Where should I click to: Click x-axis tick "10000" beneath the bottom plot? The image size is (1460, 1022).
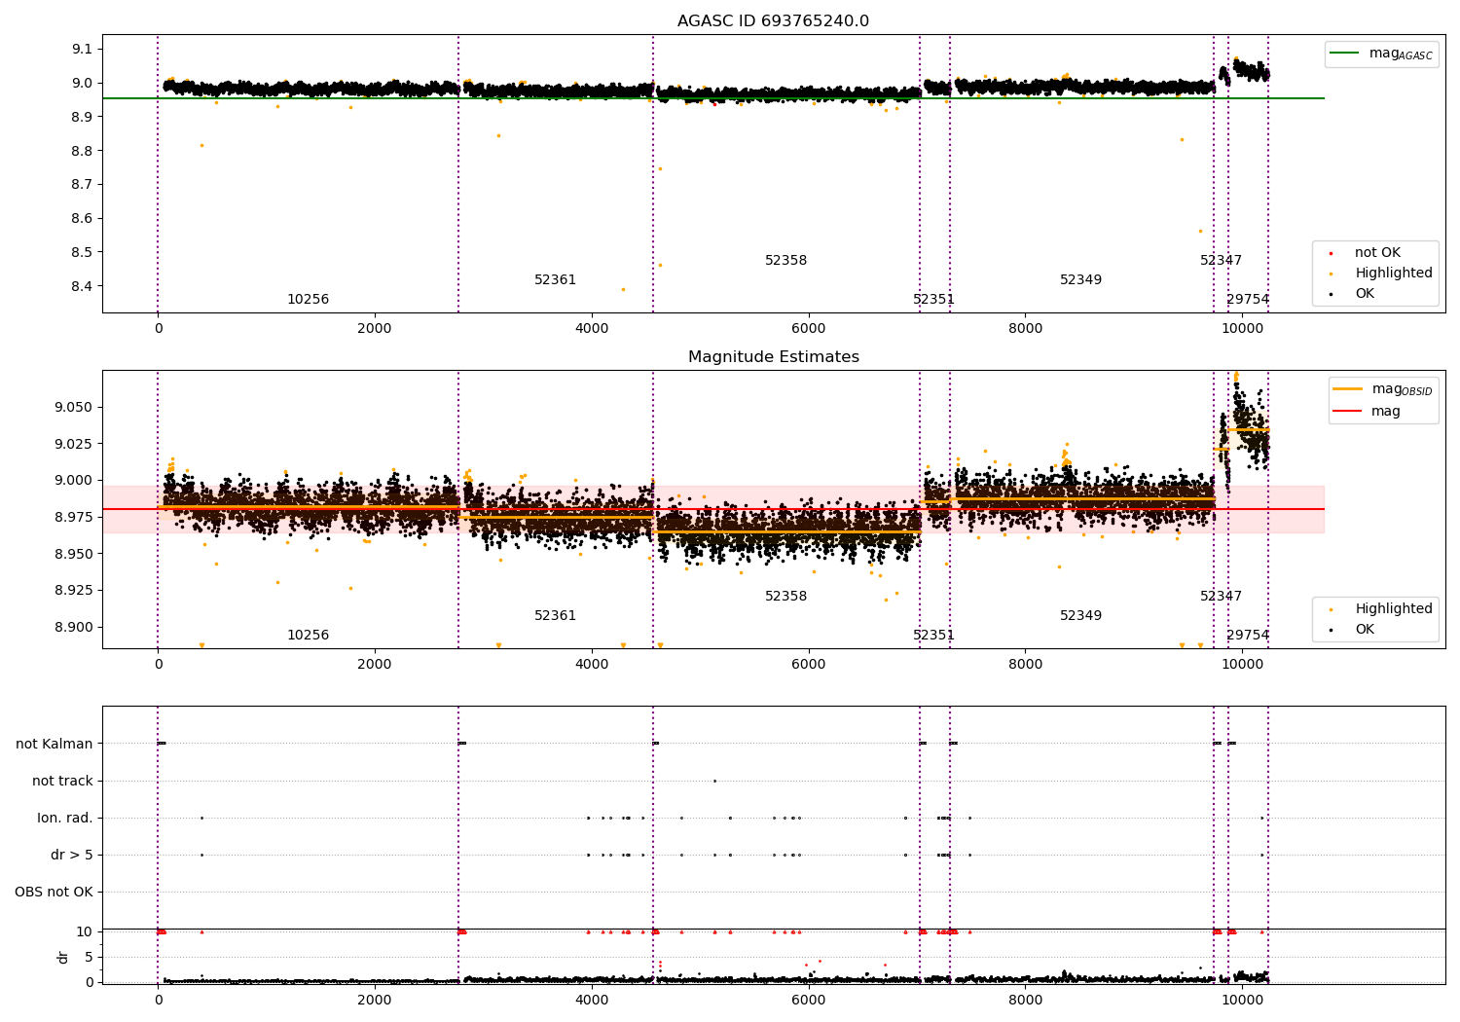pos(1242,1001)
